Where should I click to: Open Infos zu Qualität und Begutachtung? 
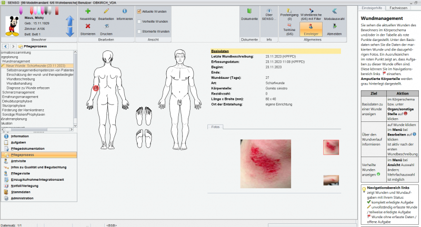(x=38, y=167)
